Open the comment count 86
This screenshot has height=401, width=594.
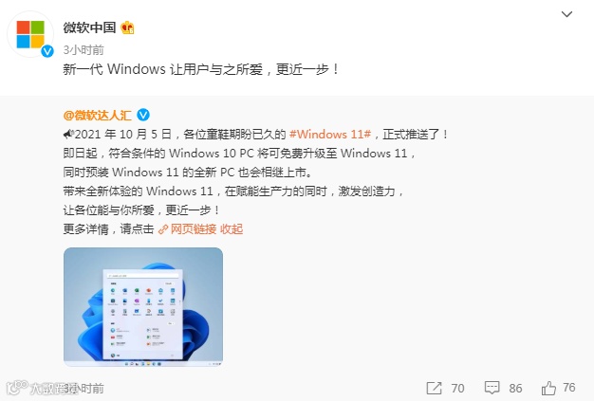coord(515,388)
